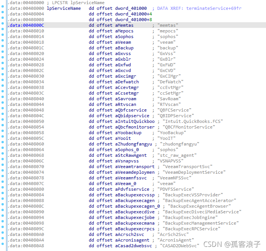The width and height of the screenshot is (266, 251).
Task: Click the "AcrSch2Svc" string comment
Action: [173, 234]
